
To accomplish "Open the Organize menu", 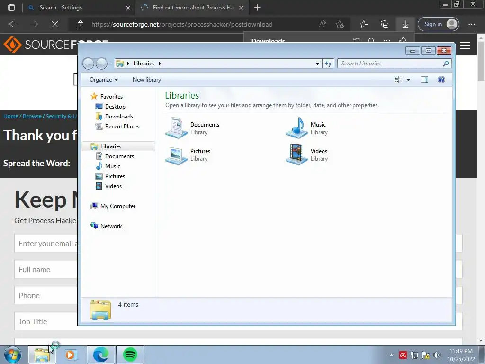I will coord(104,80).
